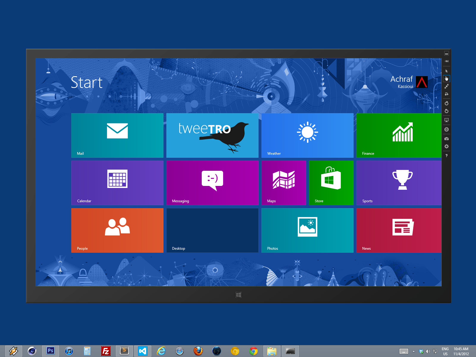Viewport: 476px width, 357px height.
Task: Open set location globe tool
Action: (x=447, y=129)
